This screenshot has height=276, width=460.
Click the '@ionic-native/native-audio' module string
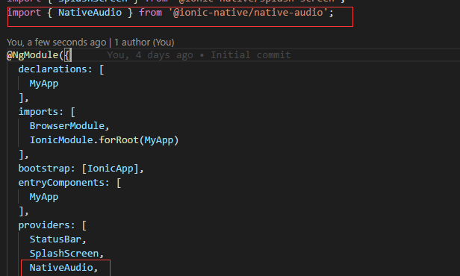[248, 13]
